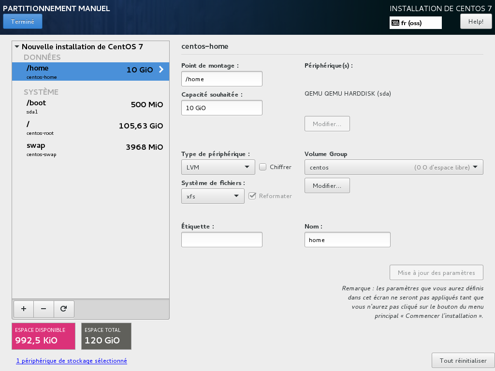Click the ESPACE DISPONIBLE 992,5 KiO box

click(x=44, y=336)
